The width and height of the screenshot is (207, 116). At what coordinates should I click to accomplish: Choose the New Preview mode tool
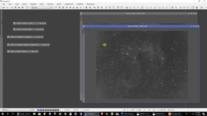pyautogui.click(x=74, y=8)
